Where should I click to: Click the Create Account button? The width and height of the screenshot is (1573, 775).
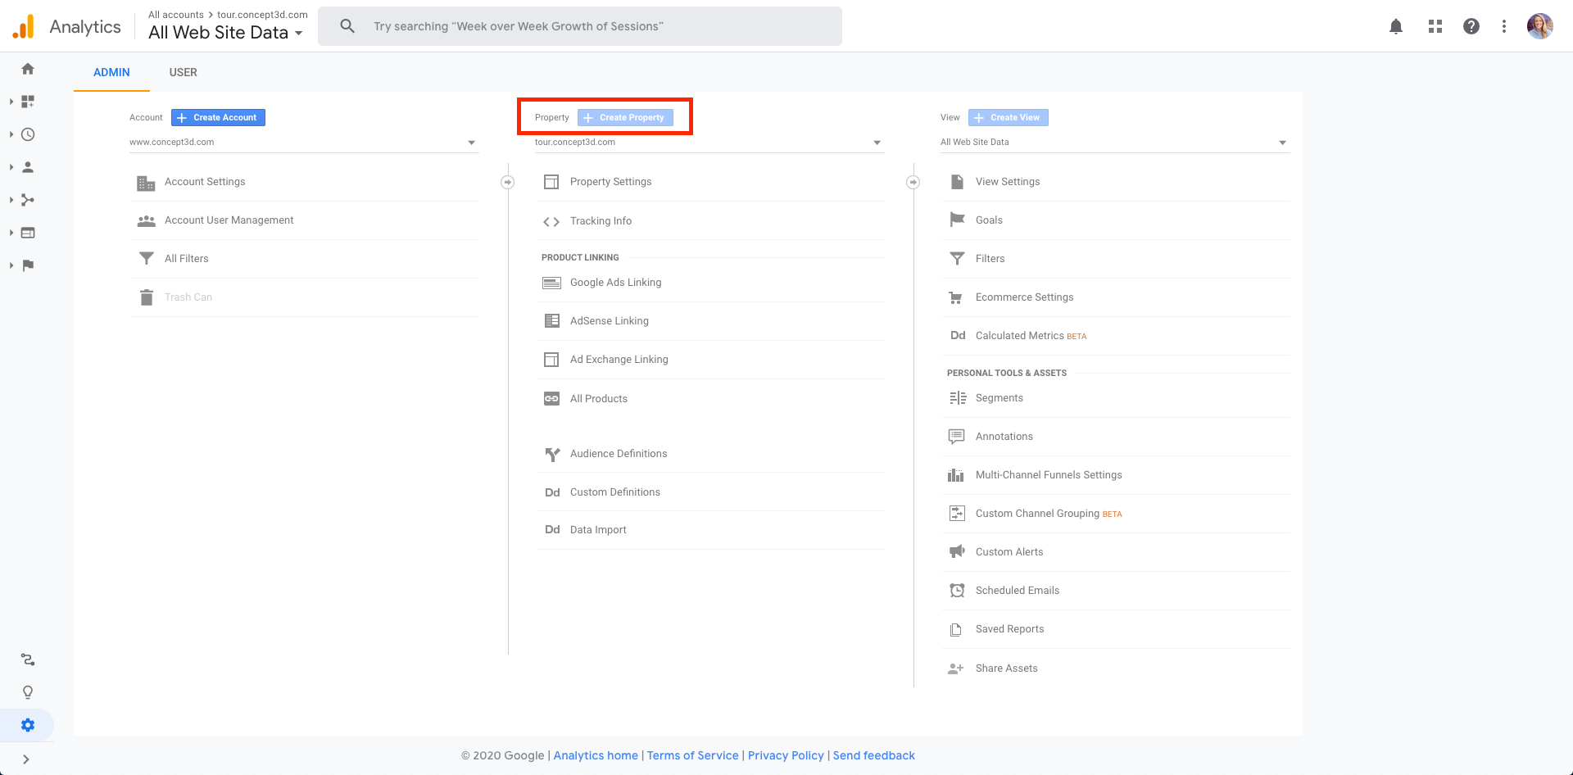(218, 118)
